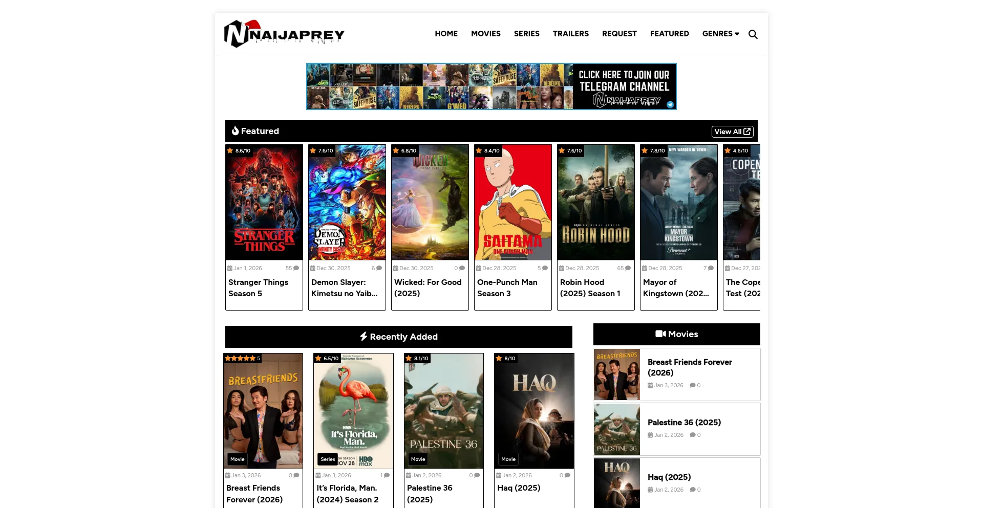Click the Naijaprey logo
This screenshot has height=508, width=983.
coord(284,33)
